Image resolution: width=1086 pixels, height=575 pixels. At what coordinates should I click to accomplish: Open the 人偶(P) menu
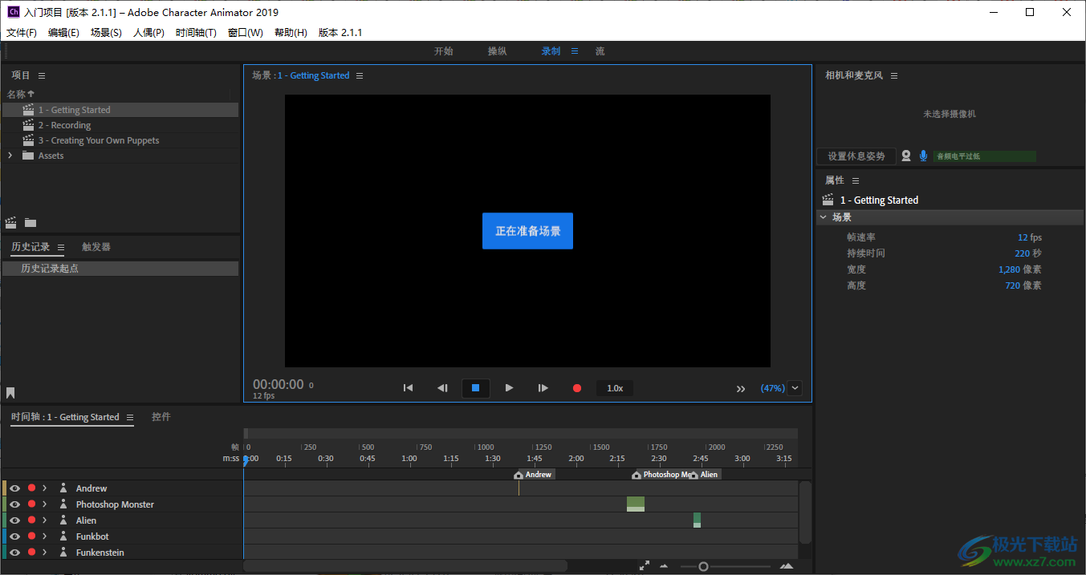click(x=148, y=33)
